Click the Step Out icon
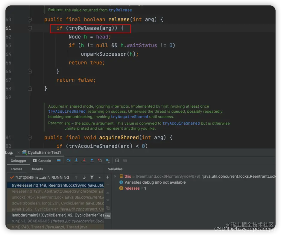Screen dimensions: 281x235 (92, 160)
